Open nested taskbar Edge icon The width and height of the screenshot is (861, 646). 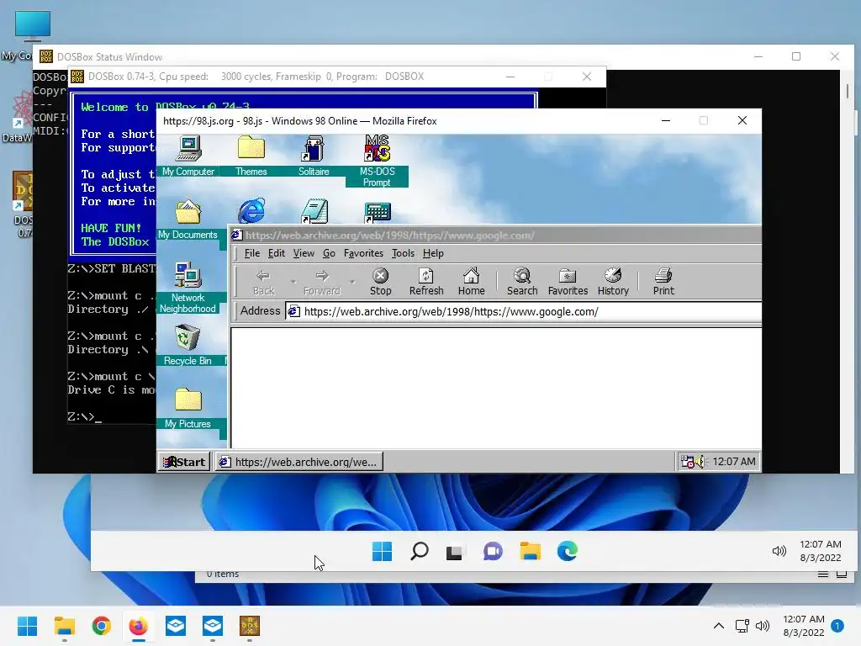[x=568, y=551]
